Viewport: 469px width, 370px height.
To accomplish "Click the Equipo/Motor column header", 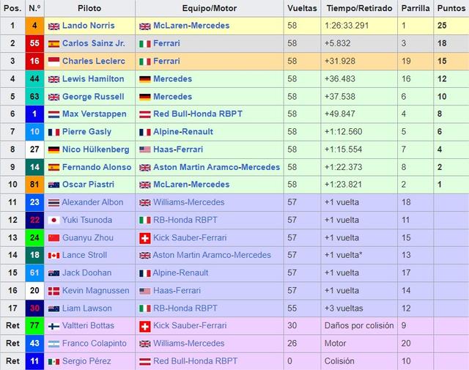I will tap(210, 8).
